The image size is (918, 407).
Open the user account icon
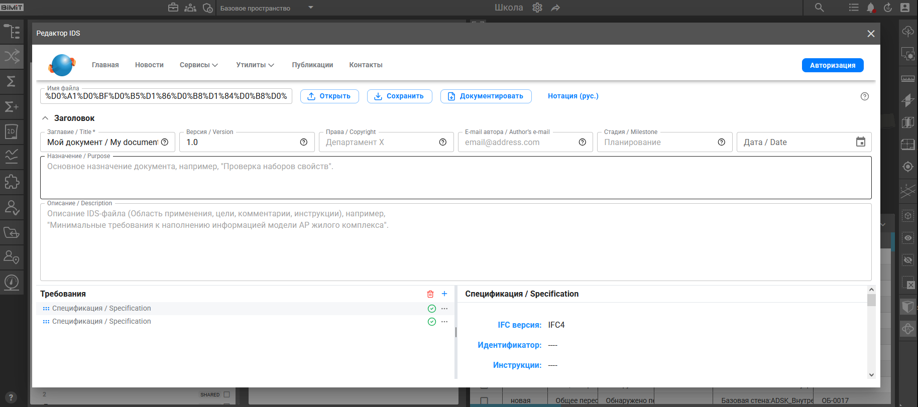point(905,8)
